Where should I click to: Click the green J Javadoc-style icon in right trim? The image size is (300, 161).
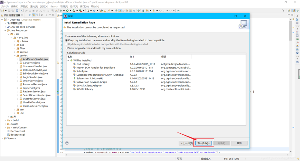tap(297, 43)
